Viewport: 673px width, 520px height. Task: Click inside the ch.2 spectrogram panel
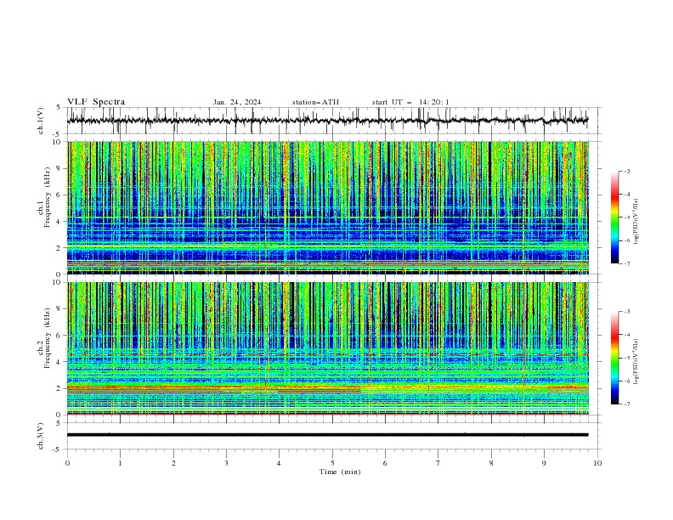(x=328, y=348)
